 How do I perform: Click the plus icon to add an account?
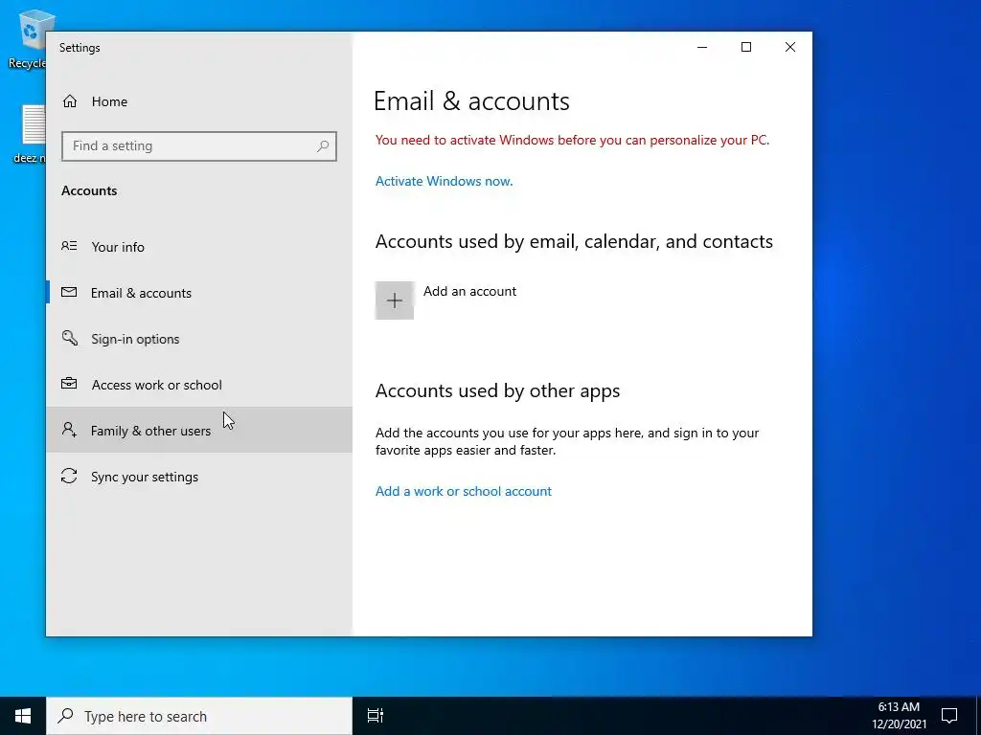tap(394, 301)
